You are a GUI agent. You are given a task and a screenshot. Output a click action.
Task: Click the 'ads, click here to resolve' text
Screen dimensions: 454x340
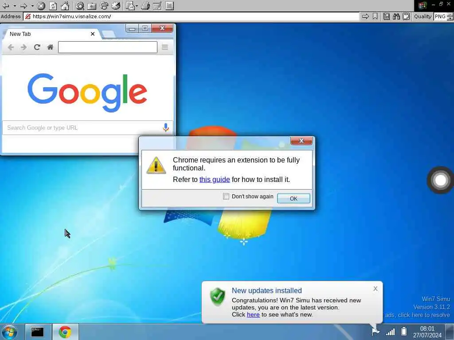(417, 315)
